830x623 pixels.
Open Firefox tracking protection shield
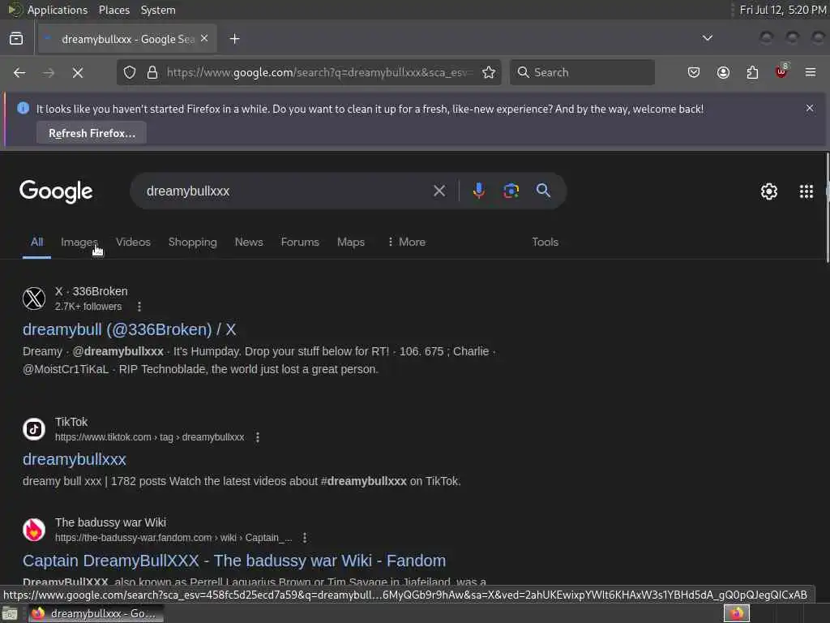[130, 72]
